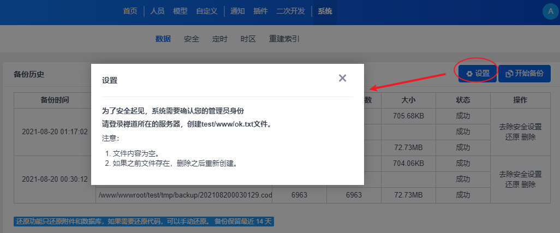Click the 为了安全起见 message line
The width and height of the screenshot is (560, 233).
[173, 111]
